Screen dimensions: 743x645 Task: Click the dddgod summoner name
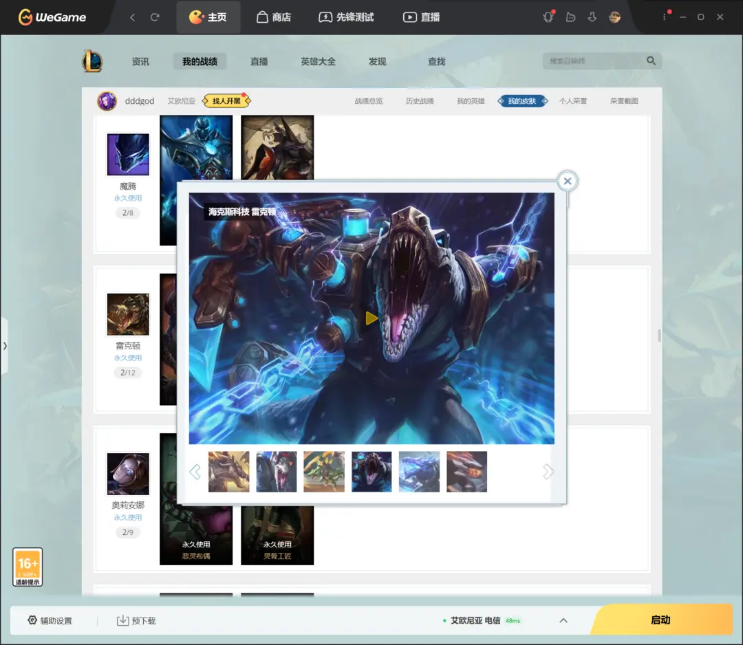click(x=140, y=101)
